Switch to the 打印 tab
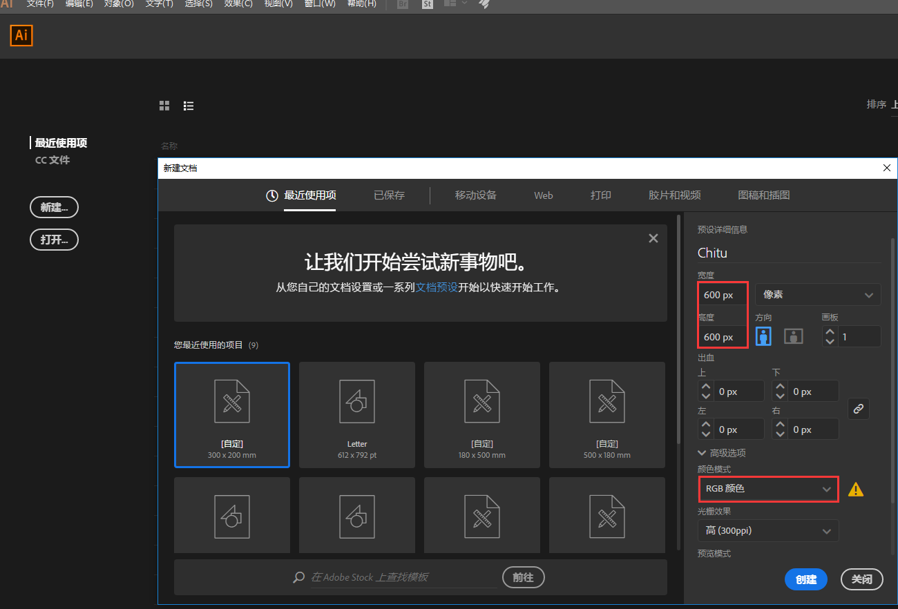 click(601, 195)
